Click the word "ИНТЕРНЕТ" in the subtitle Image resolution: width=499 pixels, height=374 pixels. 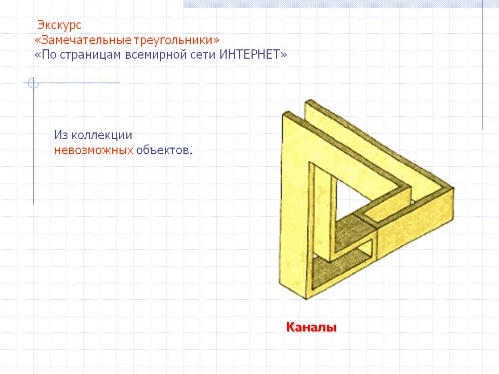pos(250,55)
